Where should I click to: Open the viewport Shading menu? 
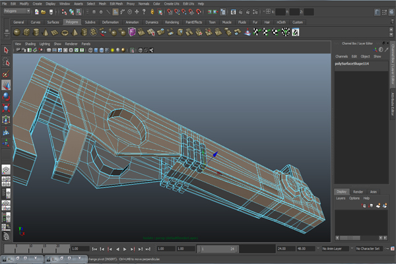coord(30,44)
